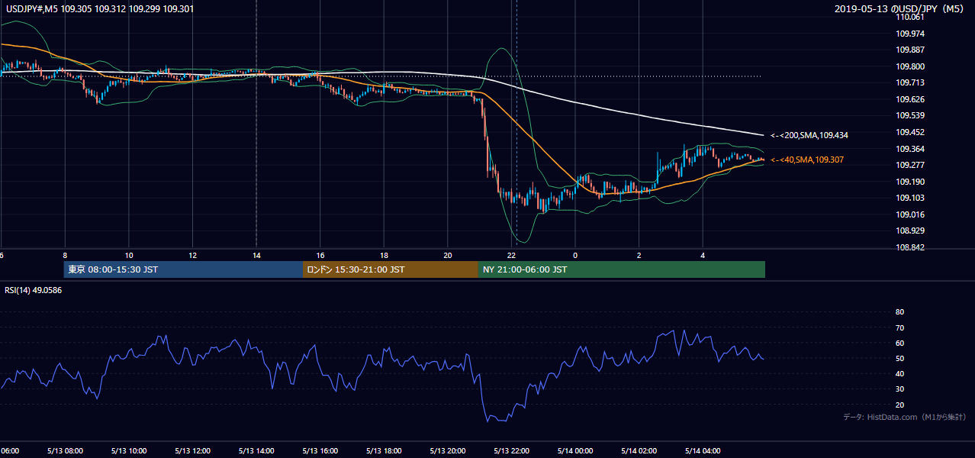Click price axis value 110.061
Image resolution: width=975 pixels, height=458 pixels.
(909, 17)
